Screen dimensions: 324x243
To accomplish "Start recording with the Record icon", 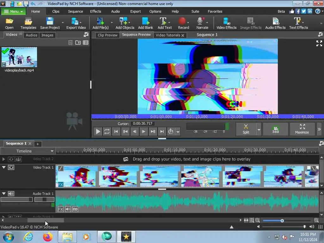I will (183, 23).
